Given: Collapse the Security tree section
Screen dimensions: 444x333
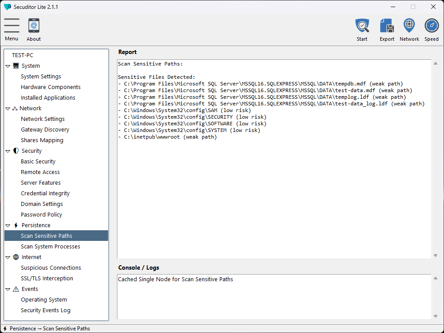Looking at the screenshot, I should click(8, 151).
